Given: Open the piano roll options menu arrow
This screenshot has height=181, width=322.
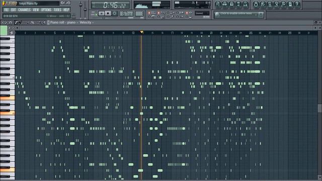Looking at the screenshot, I should click(2, 22).
